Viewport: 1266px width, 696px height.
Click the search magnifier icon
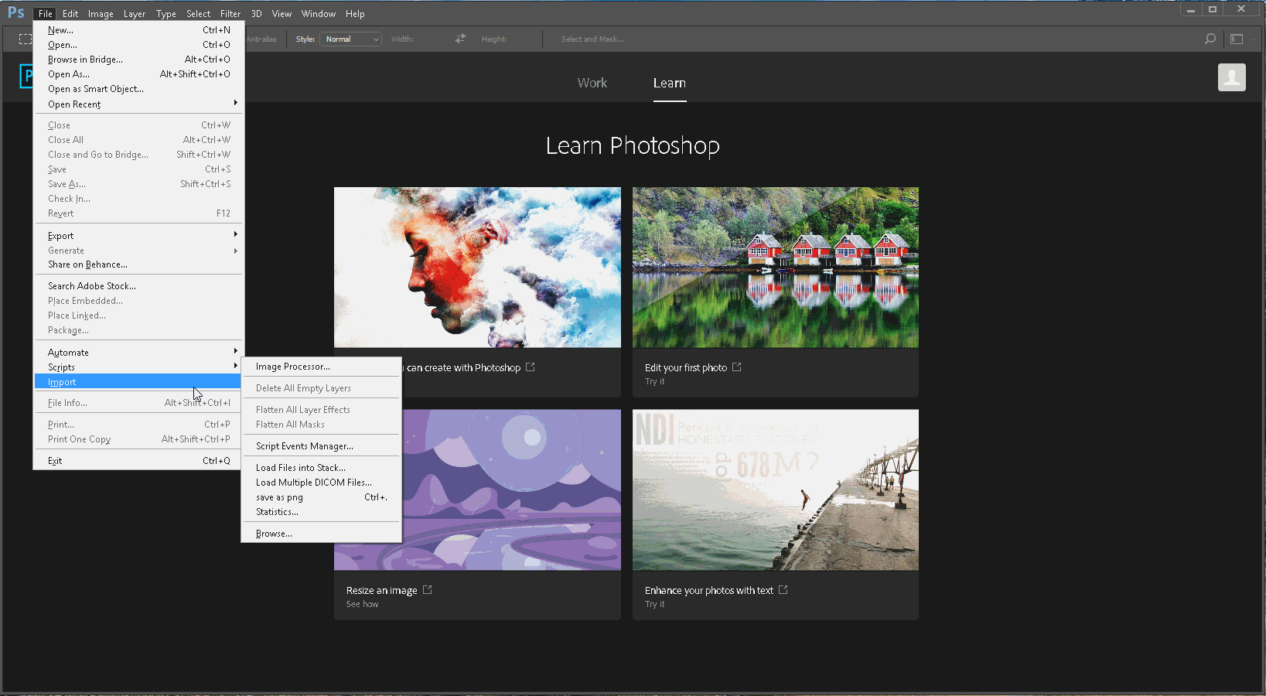1210,39
